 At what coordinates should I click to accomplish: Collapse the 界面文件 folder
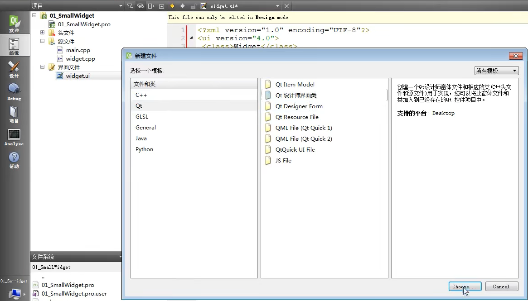tap(43, 67)
